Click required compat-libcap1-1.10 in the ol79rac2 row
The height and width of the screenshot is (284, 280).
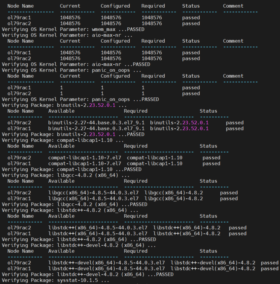[x=155, y=158]
